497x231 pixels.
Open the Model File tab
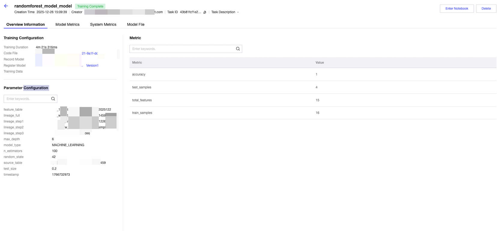coord(136,24)
